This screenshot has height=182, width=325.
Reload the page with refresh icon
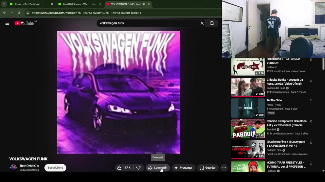click(19, 13)
